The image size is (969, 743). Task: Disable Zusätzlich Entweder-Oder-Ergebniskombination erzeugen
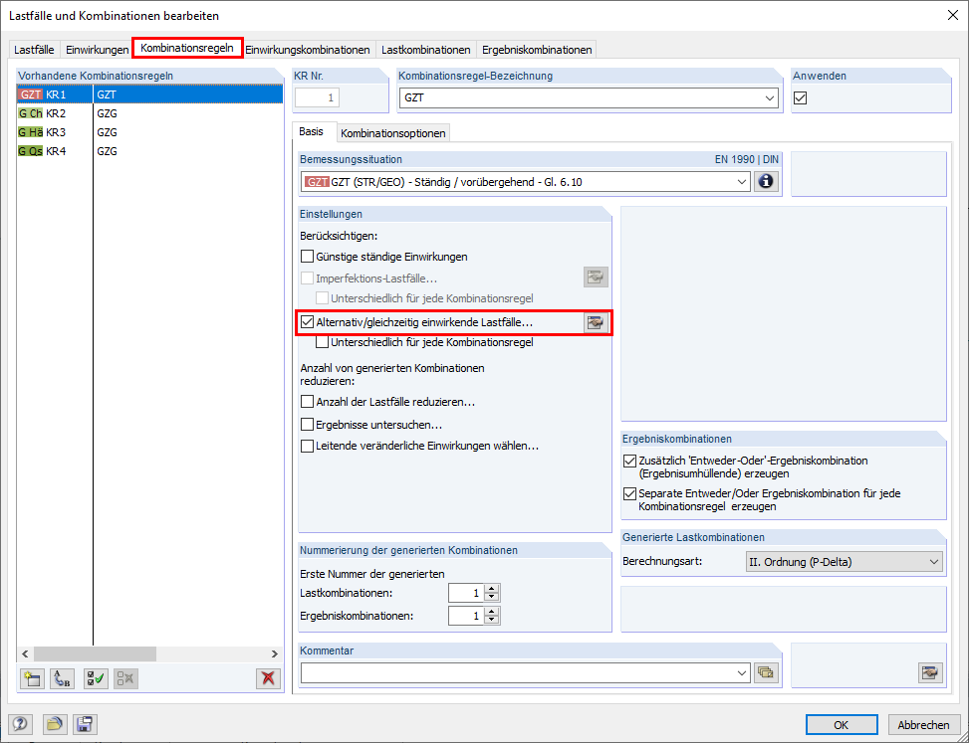tap(629, 461)
